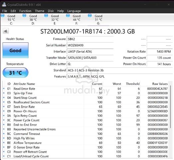The width and height of the screenshot is (174, 160).
Task: Click the Raw Values column header
Action: click(160, 84)
